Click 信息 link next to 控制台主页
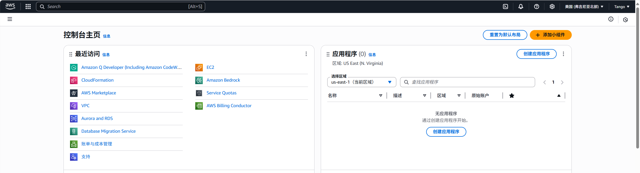Screen dimensions: 640x173 pos(107,36)
